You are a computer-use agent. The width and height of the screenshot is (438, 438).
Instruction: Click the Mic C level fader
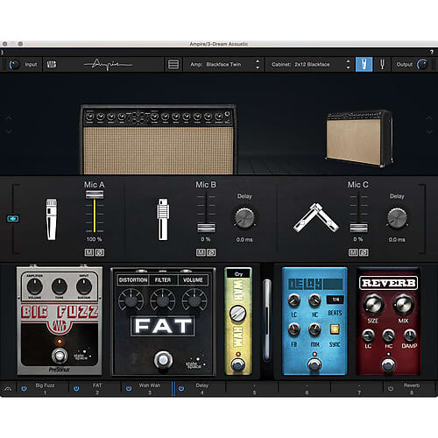pos(359,228)
